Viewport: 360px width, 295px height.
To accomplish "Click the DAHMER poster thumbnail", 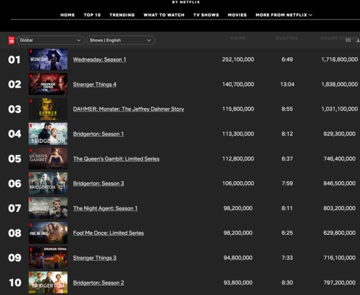I will [x=48, y=109].
